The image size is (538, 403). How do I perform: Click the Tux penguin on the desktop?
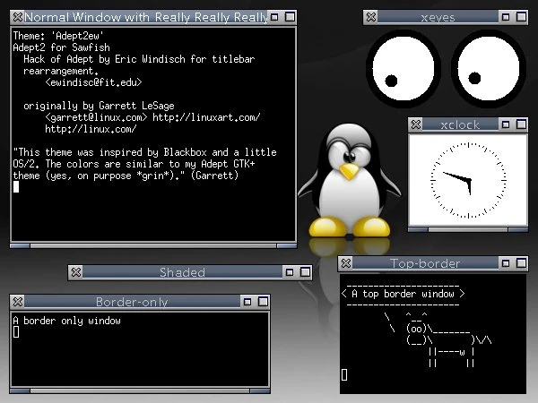tap(350, 182)
